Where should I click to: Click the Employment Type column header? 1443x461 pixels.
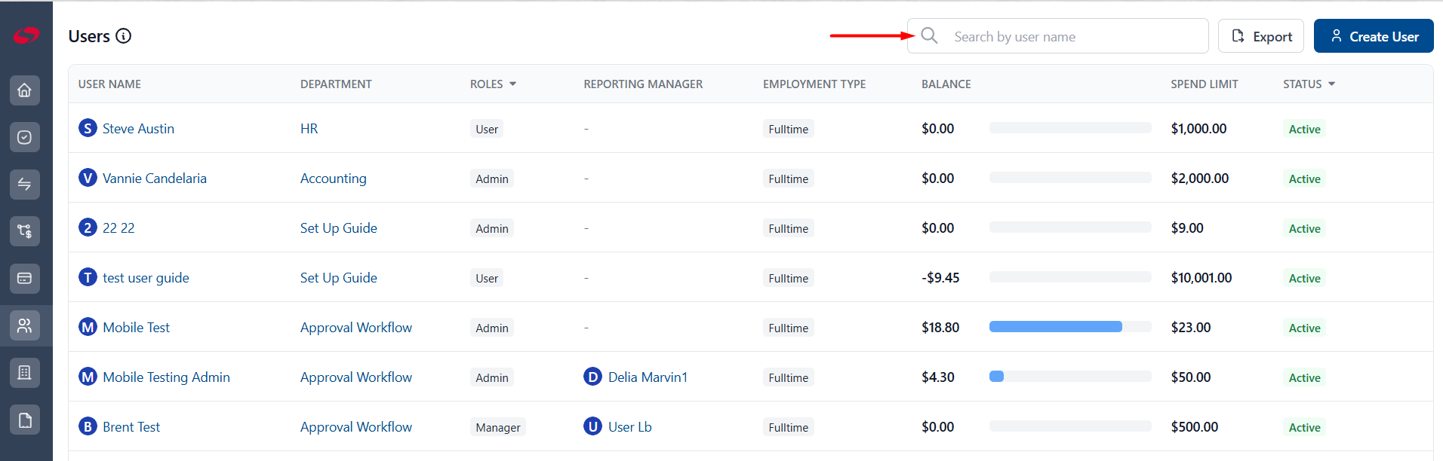pyautogui.click(x=814, y=84)
